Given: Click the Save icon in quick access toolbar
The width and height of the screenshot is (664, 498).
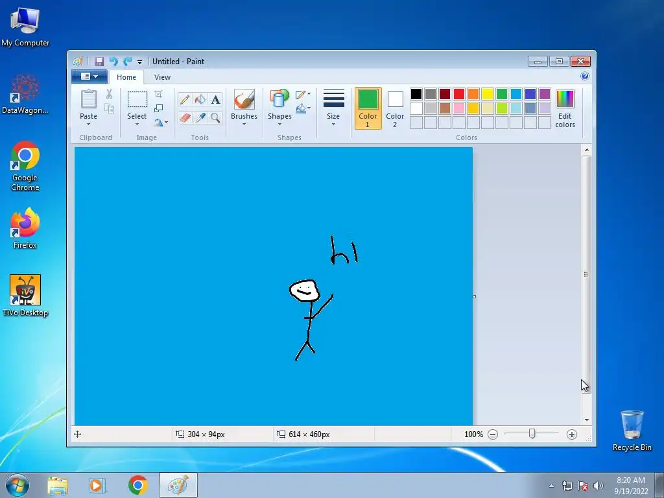Looking at the screenshot, I should 99,62.
